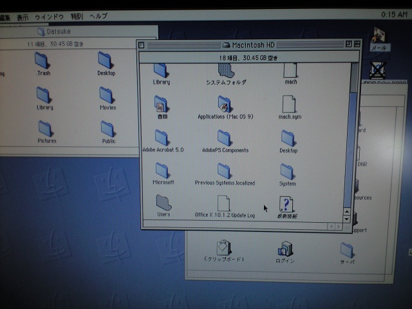
Task: Select the crossed-out desktop icon below メール
Action: click(x=378, y=70)
